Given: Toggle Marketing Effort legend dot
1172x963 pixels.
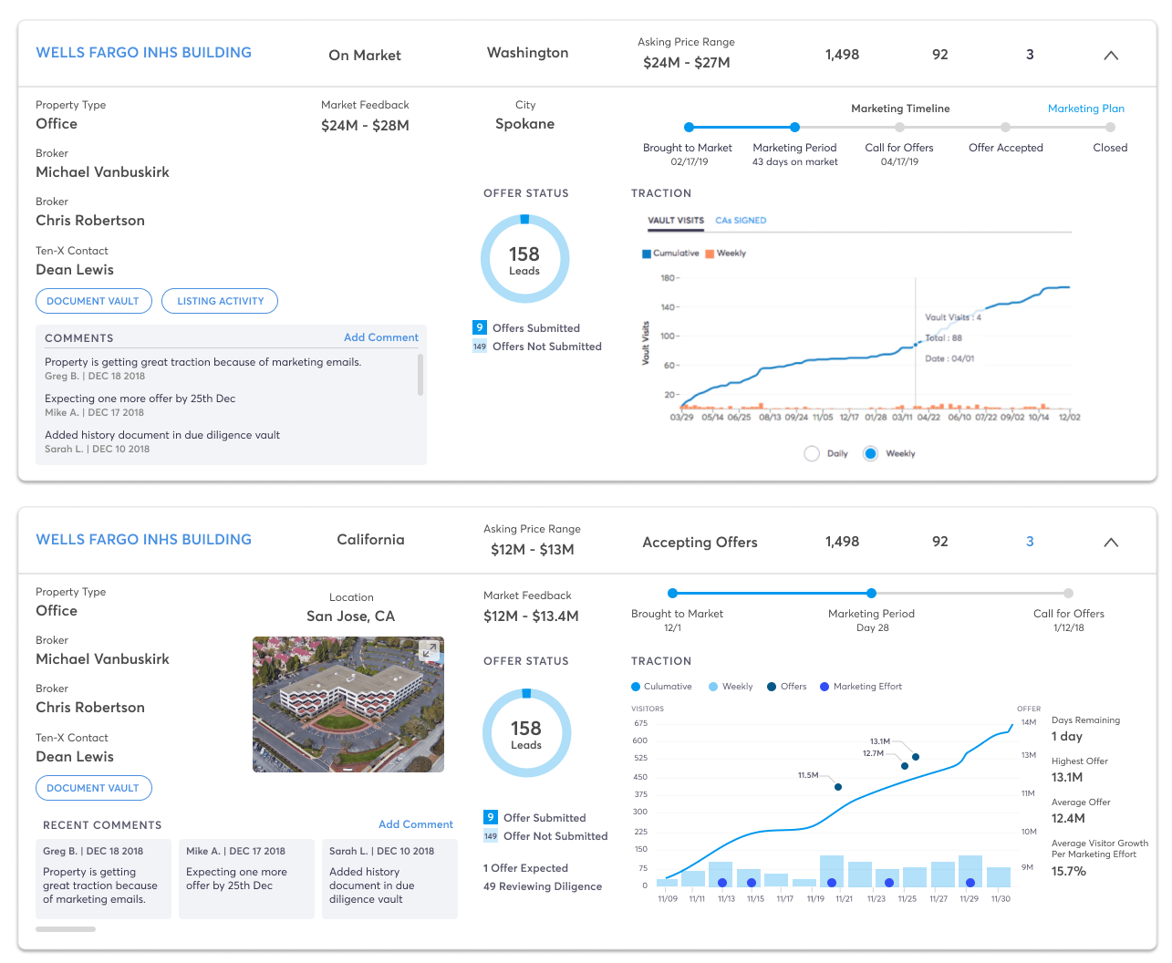Looking at the screenshot, I should (825, 687).
